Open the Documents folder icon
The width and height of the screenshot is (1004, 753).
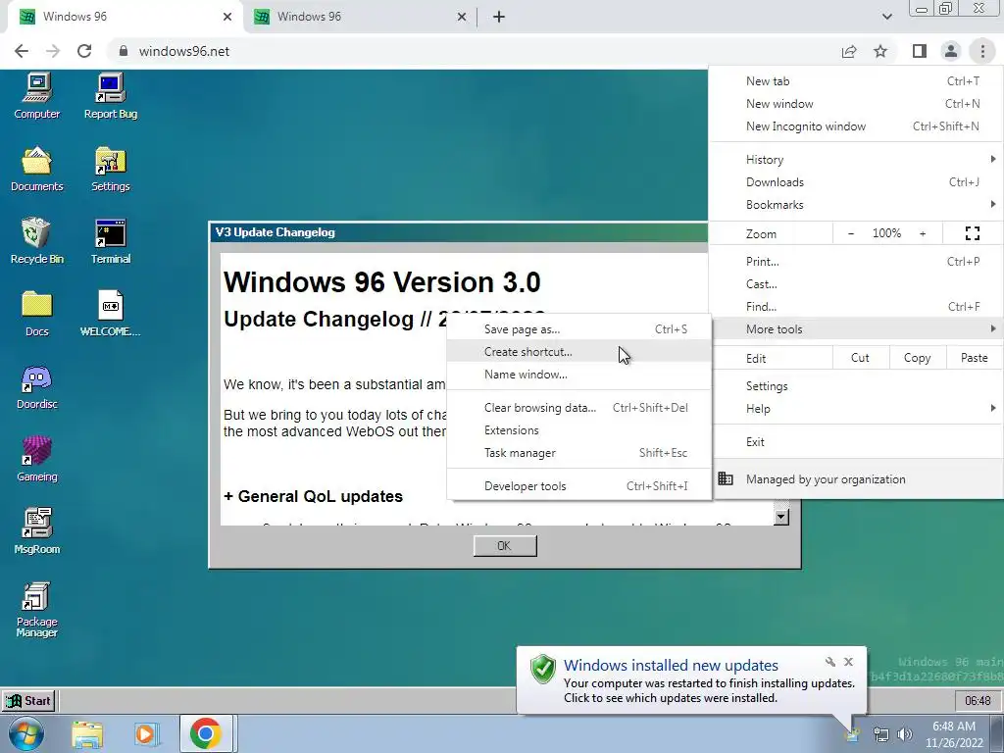click(36, 169)
